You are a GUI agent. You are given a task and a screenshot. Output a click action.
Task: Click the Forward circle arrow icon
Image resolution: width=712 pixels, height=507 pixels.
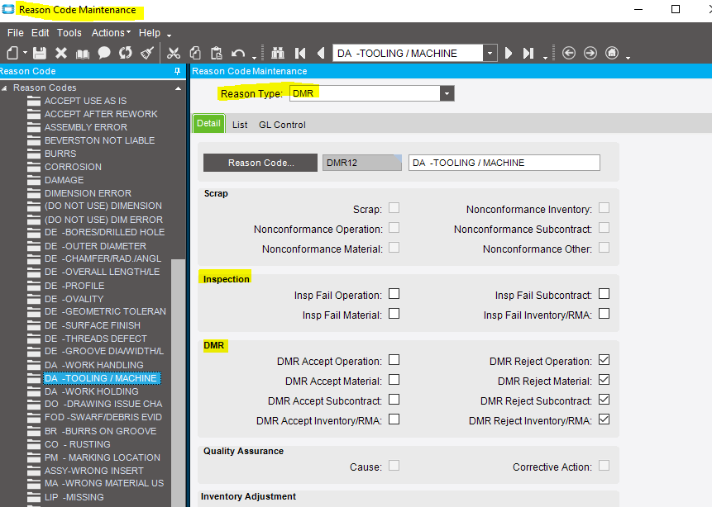click(x=590, y=53)
